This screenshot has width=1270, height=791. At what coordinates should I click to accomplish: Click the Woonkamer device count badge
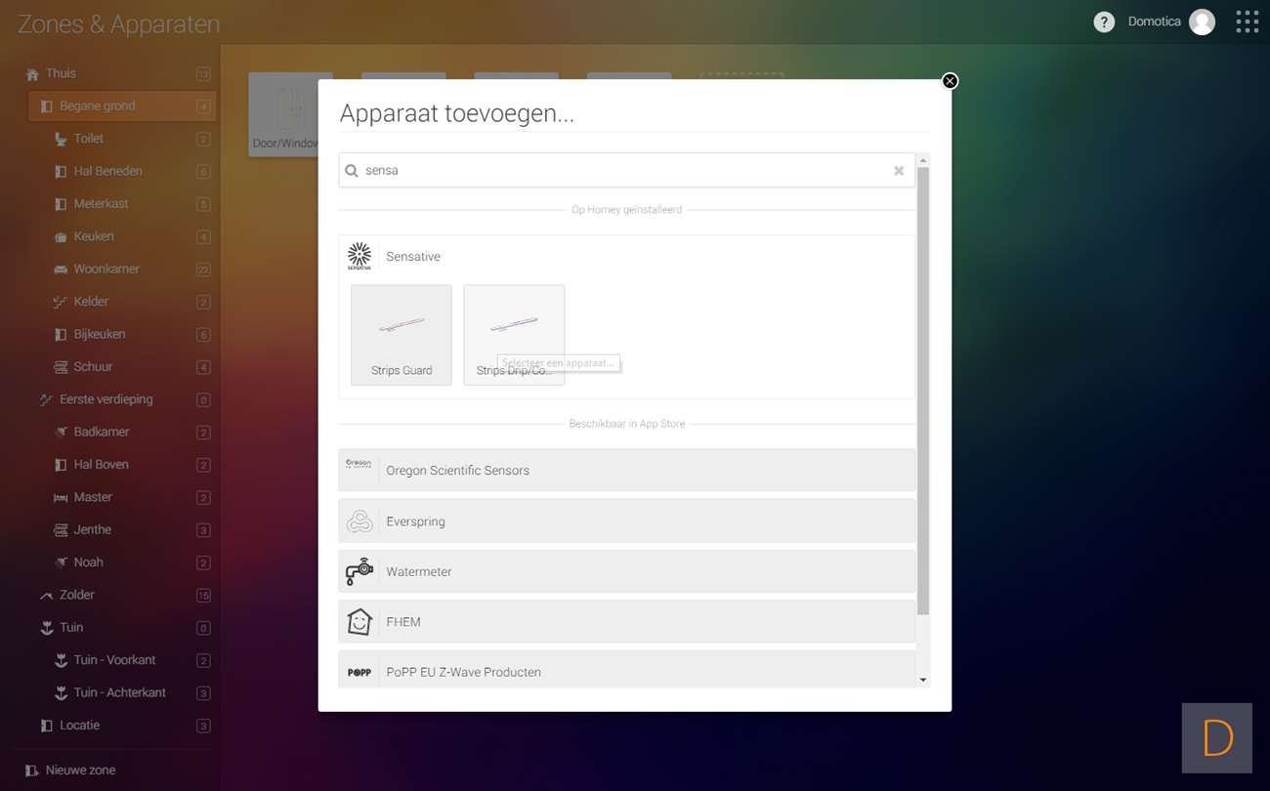point(203,270)
